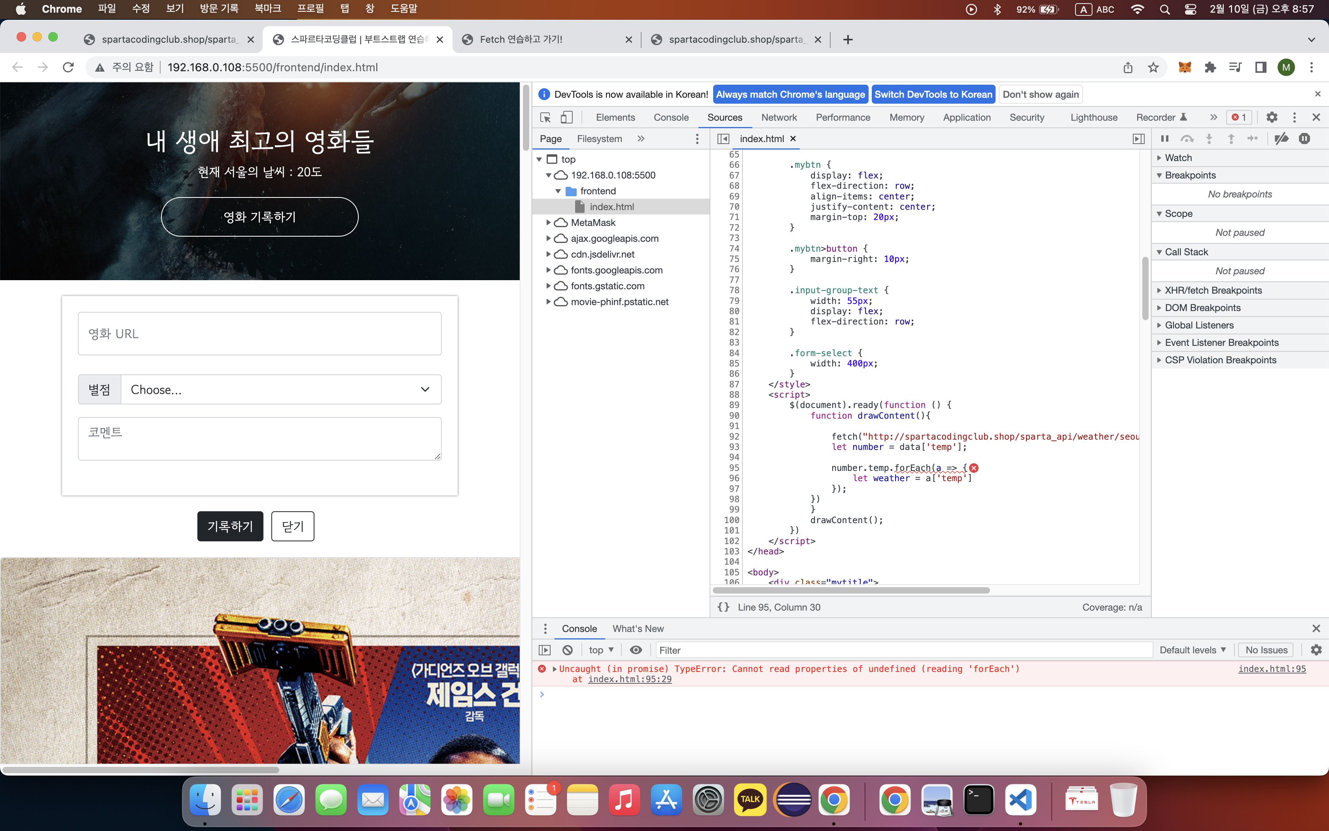
Task: Collapse the 192.168.0.108:5500 tree node
Action: tap(548, 175)
